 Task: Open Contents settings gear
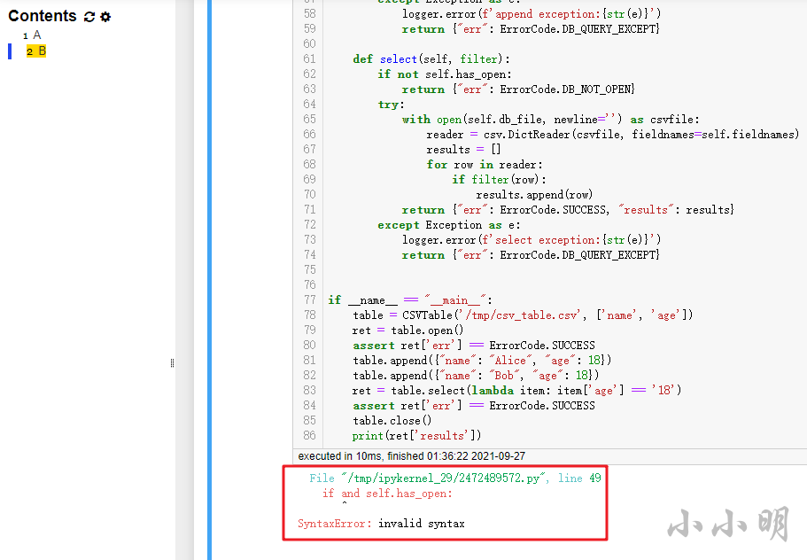coord(105,17)
